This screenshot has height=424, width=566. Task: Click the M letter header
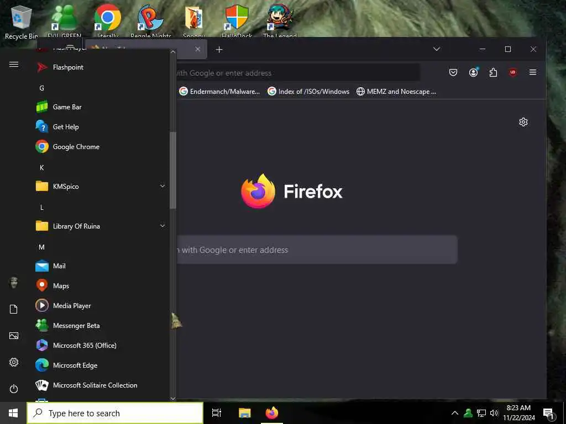coord(42,247)
